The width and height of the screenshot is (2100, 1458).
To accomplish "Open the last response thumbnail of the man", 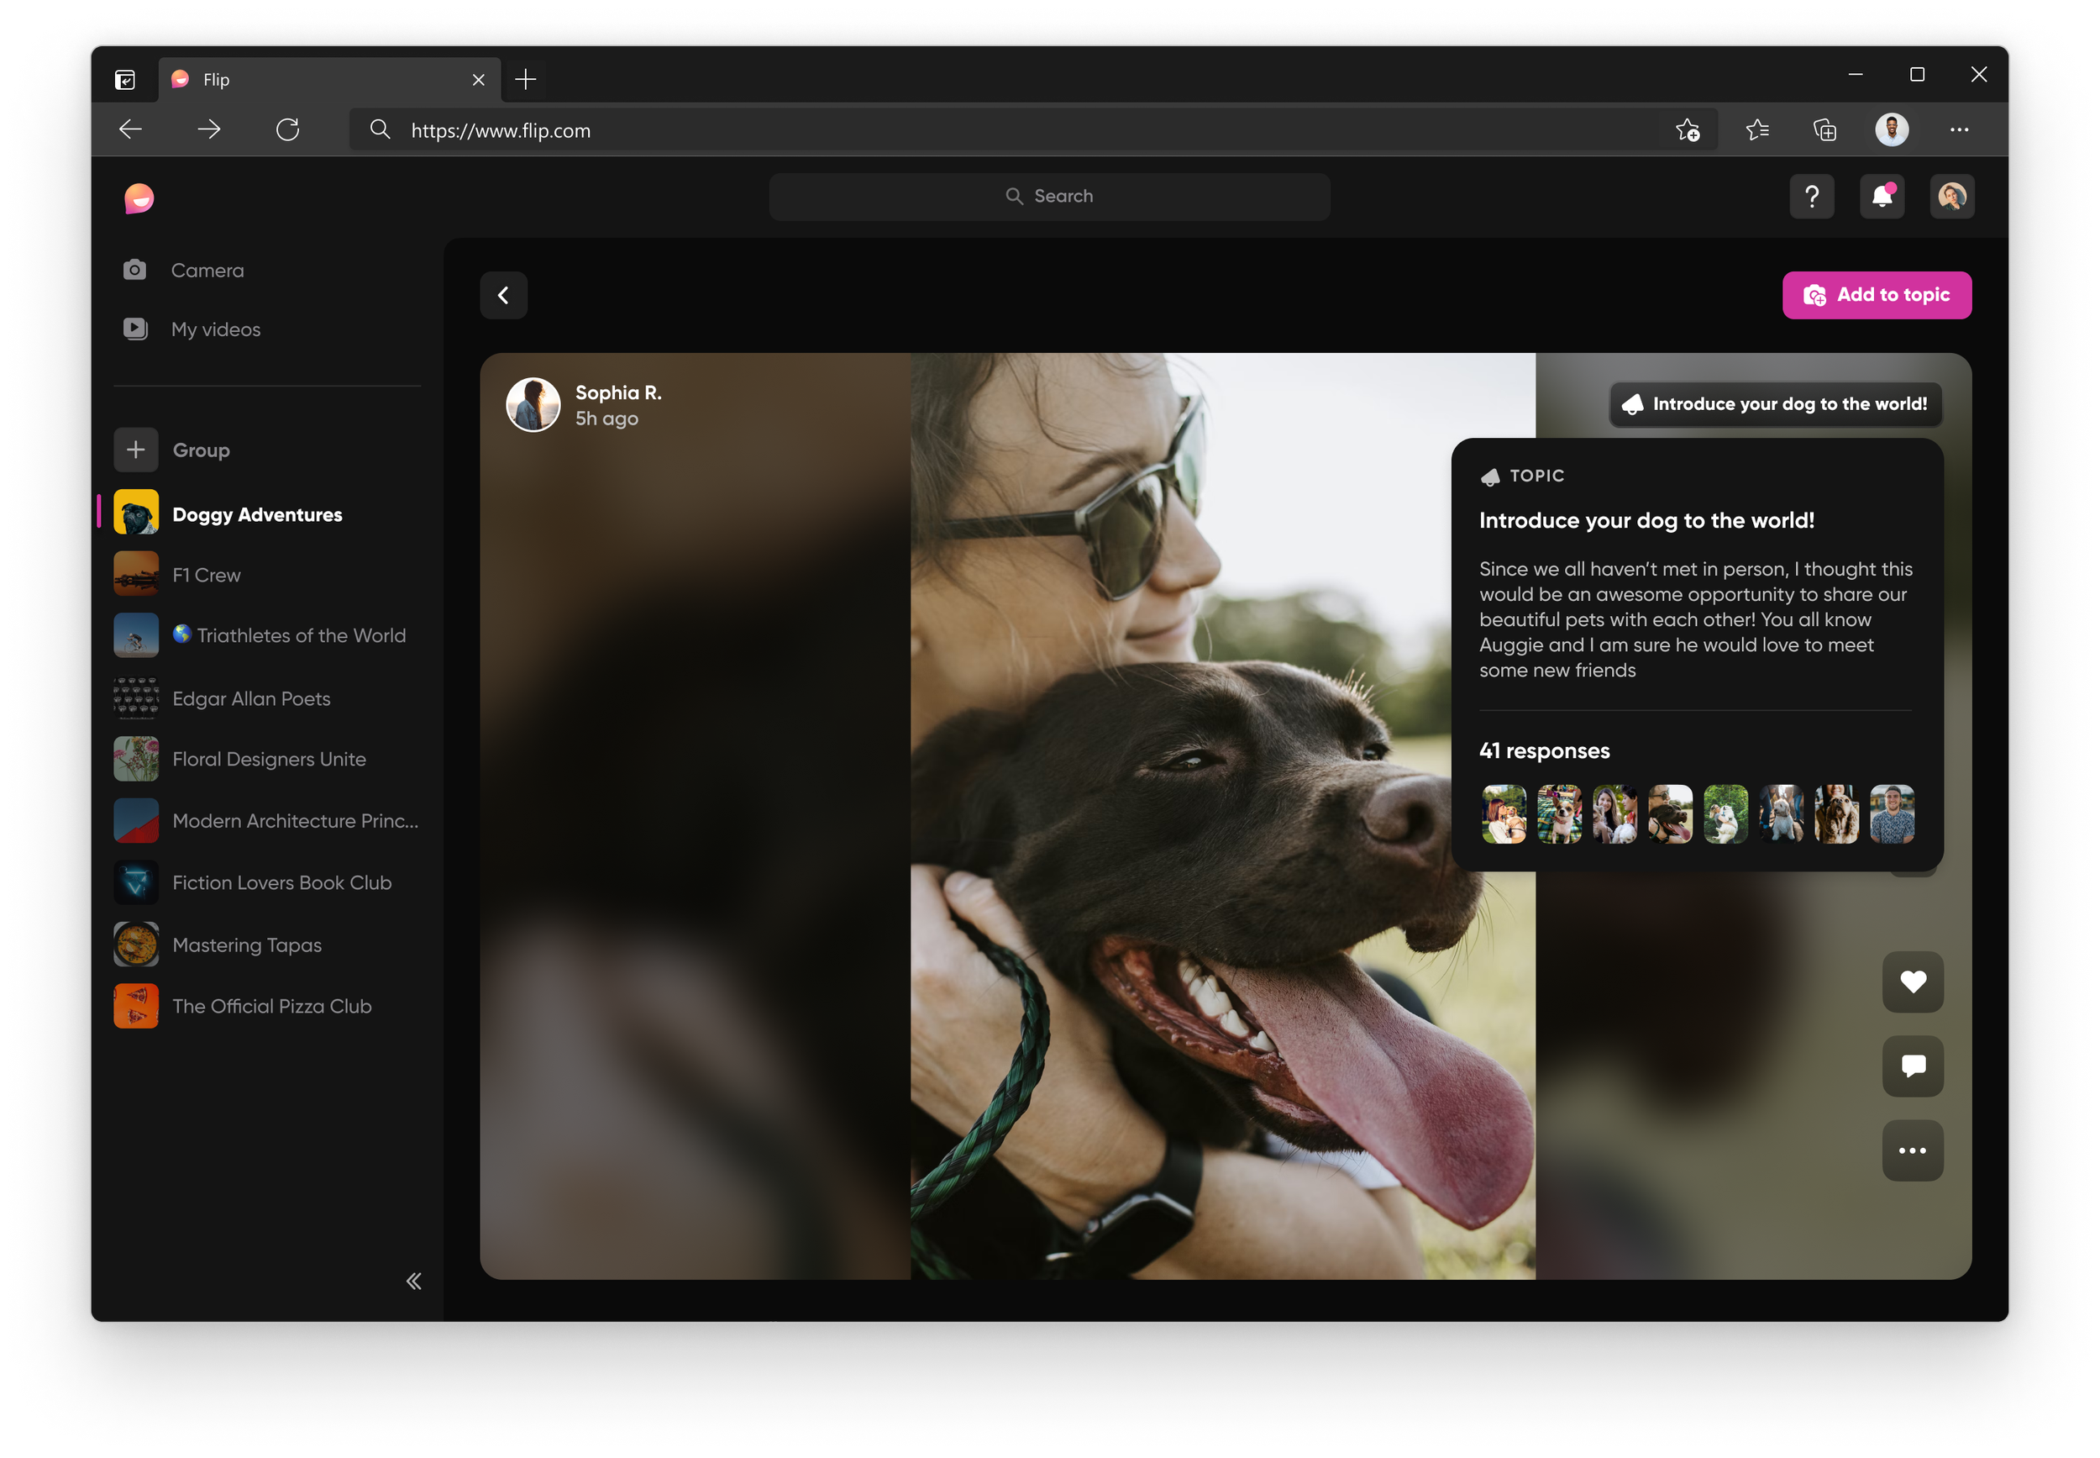I will click(1892, 814).
